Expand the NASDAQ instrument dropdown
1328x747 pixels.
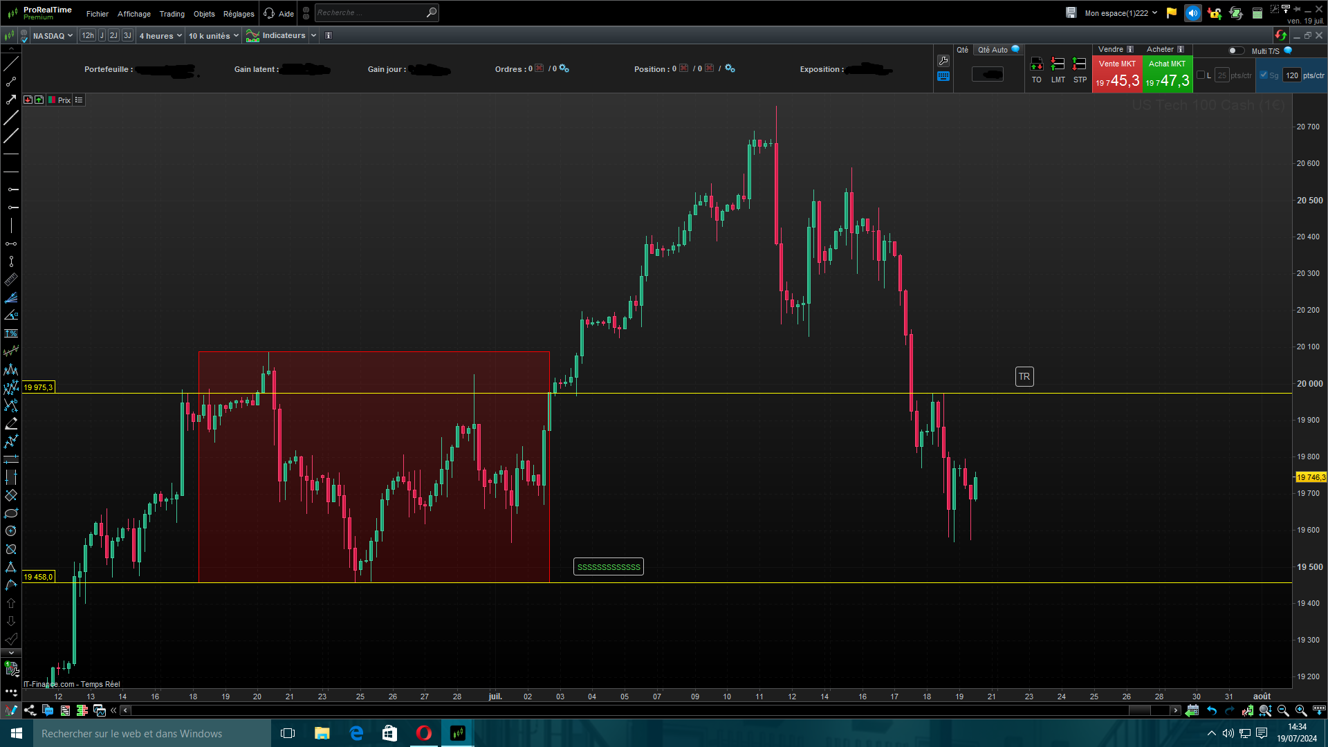click(53, 36)
